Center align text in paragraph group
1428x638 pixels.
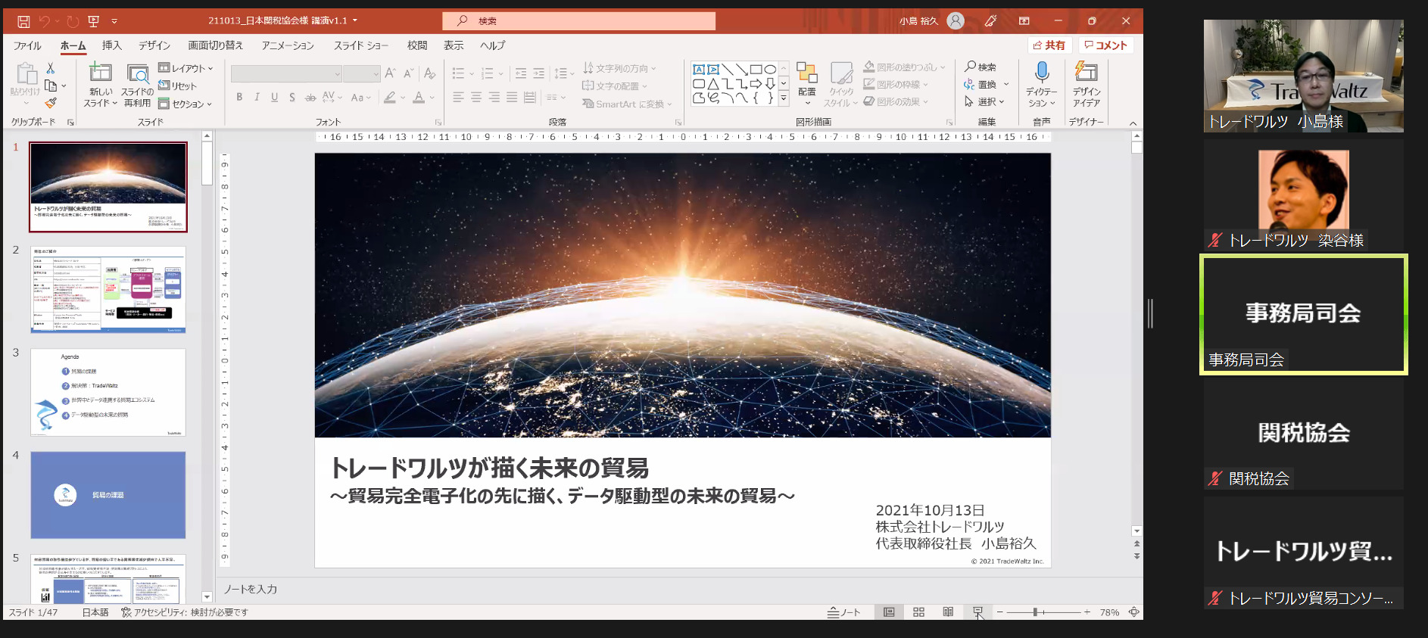coord(476,97)
